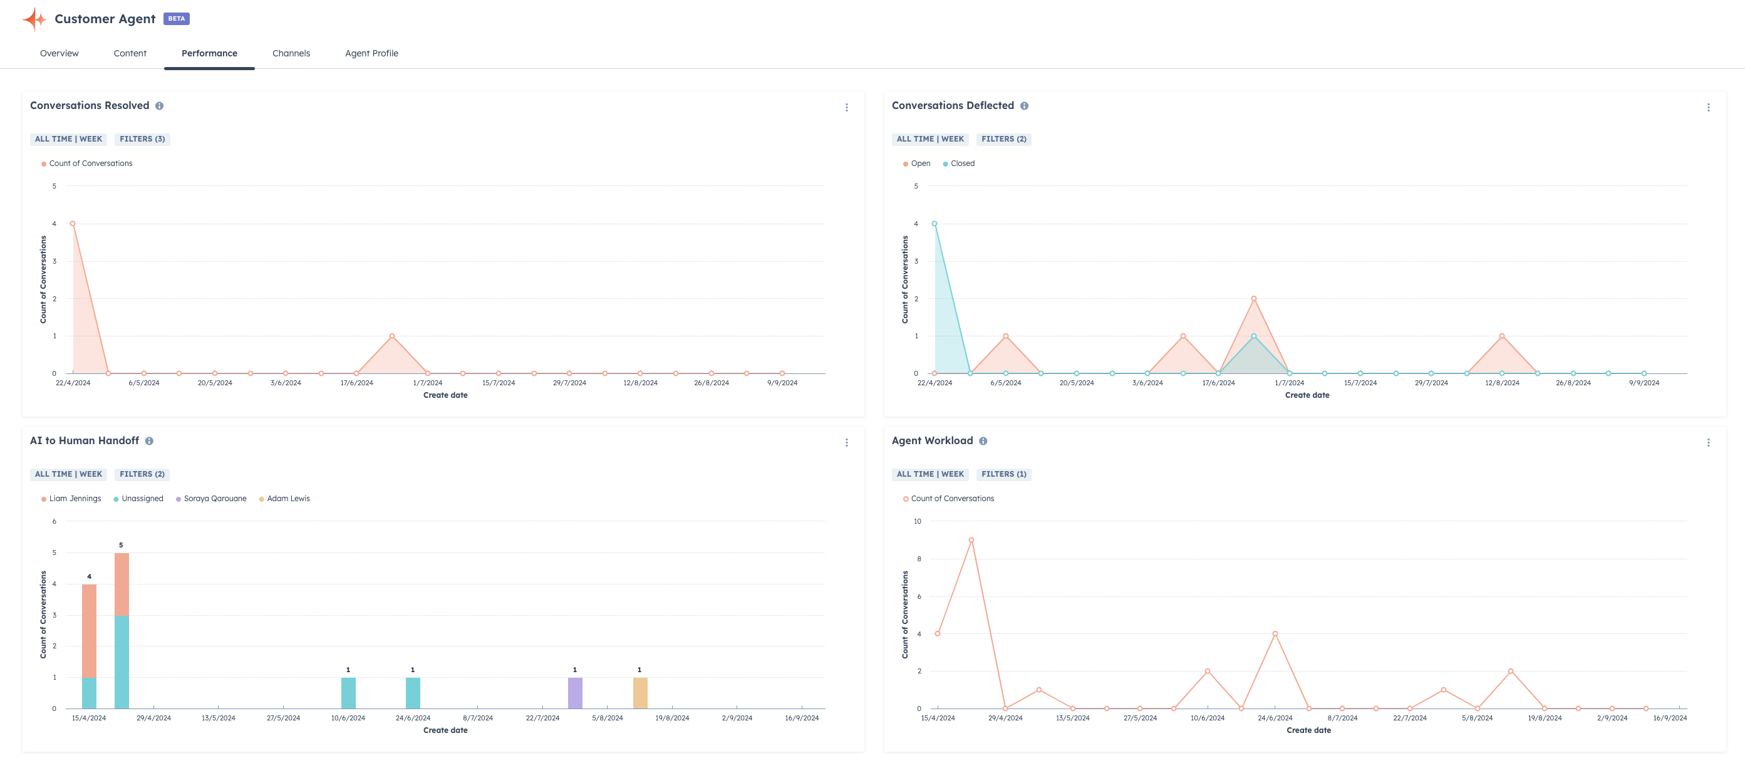Image resolution: width=1745 pixels, height=758 pixels.
Task: Click the purple Soraya Qarouane bar
Action: coord(575,693)
